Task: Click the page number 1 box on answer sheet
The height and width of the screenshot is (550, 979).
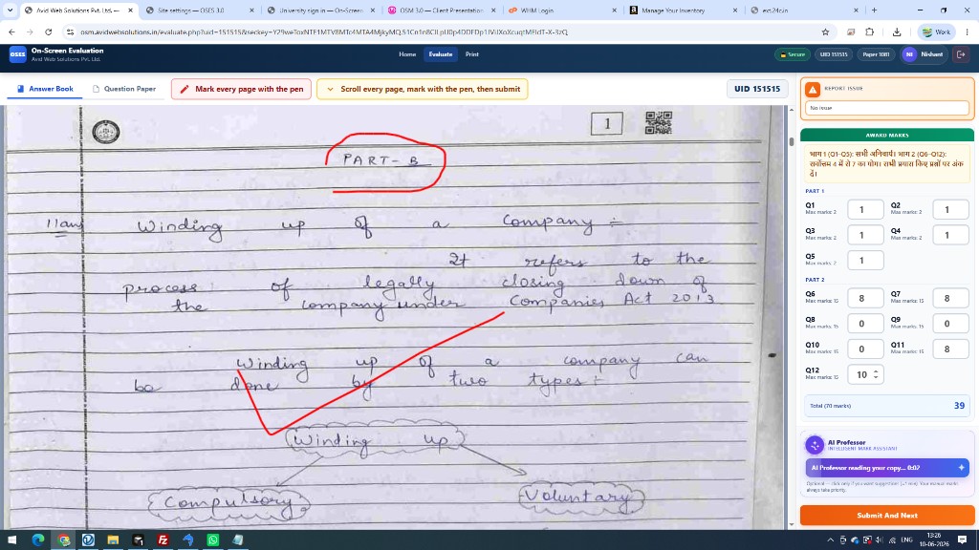Action: click(x=606, y=123)
